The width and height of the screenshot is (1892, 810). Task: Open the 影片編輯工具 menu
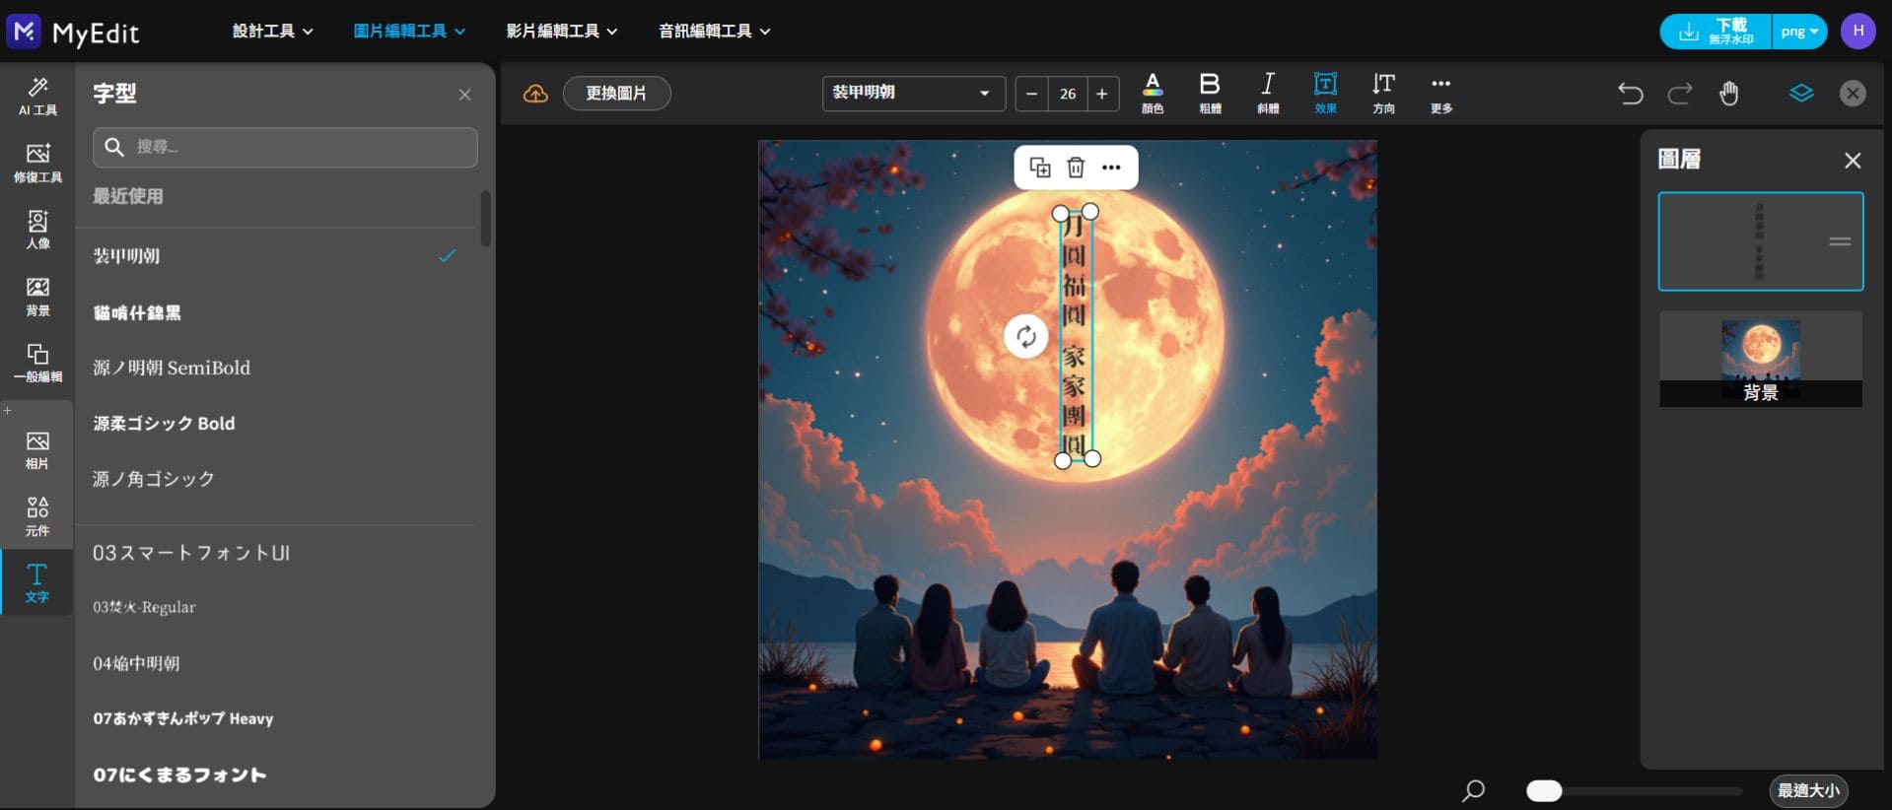561,32
